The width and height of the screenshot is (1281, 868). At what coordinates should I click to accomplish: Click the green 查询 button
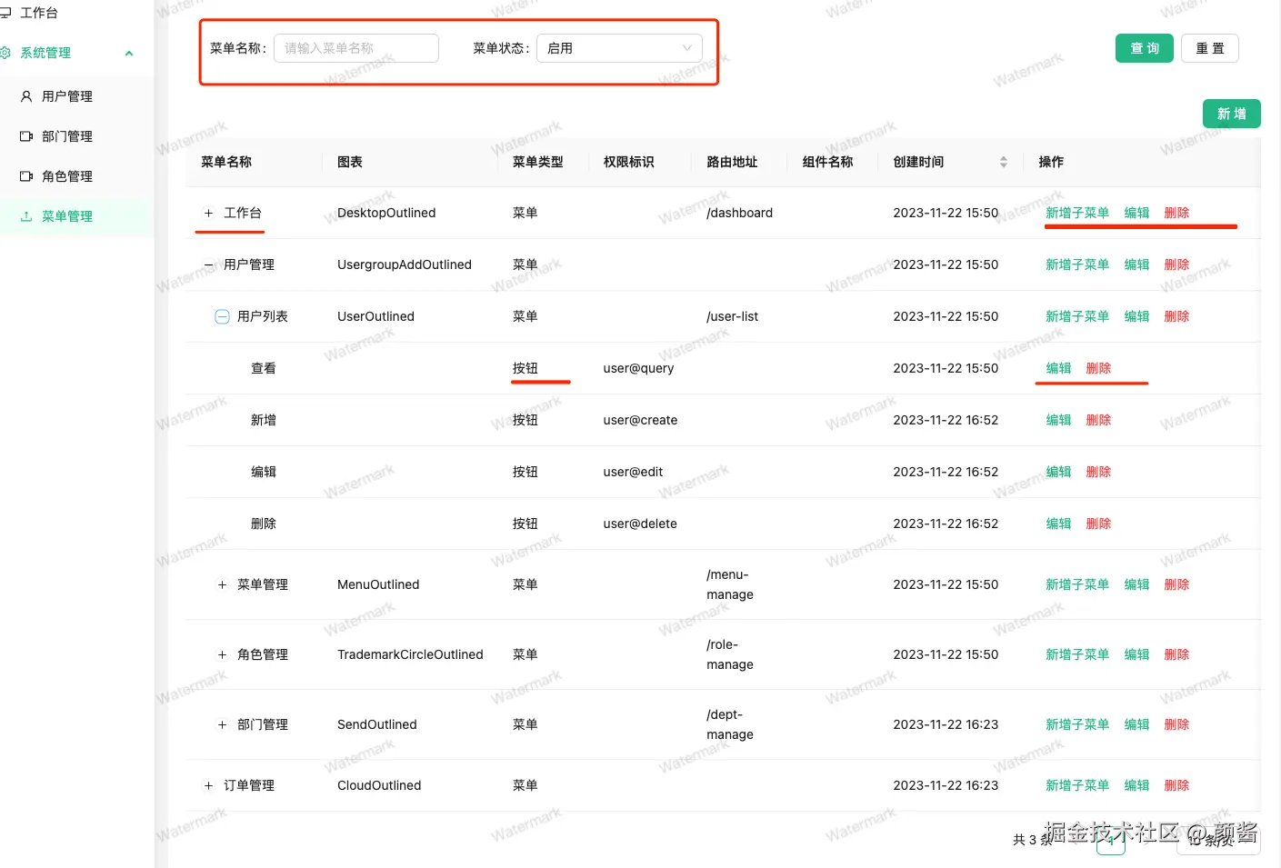click(1145, 48)
